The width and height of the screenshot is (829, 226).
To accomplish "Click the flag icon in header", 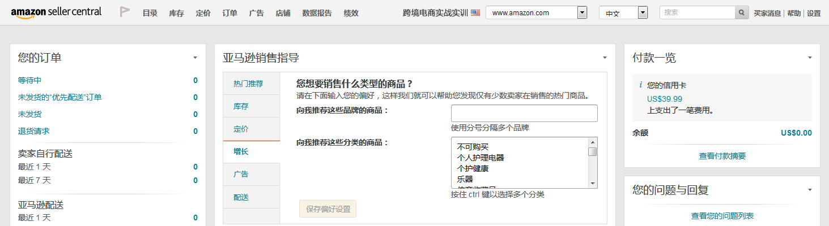I will [125, 12].
